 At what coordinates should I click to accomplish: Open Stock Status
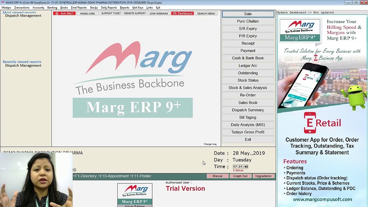248,80
